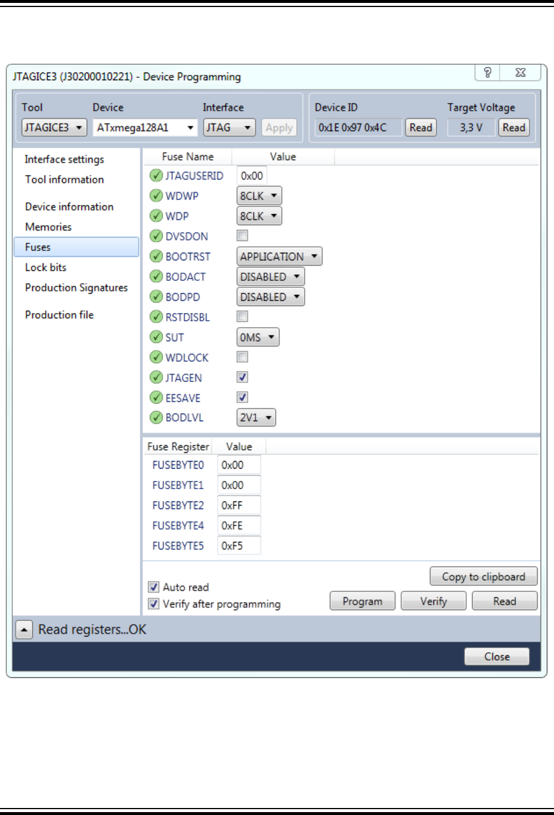Image resolution: width=554 pixels, height=815 pixels.
Task: Click the green check icon beside JTAGEN
Action: 156,377
